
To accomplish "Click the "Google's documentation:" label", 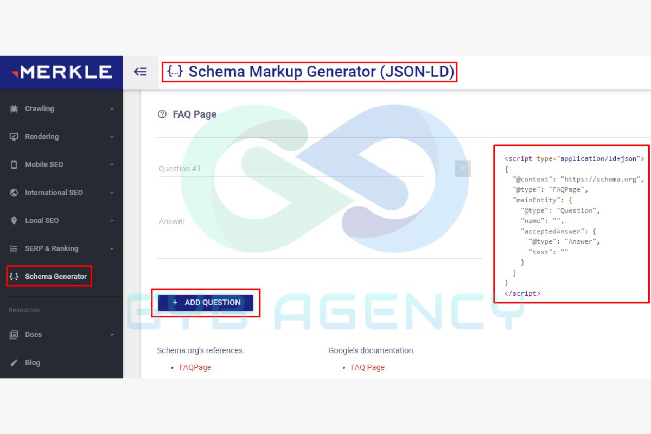I will pyautogui.click(x=372, y=350).
